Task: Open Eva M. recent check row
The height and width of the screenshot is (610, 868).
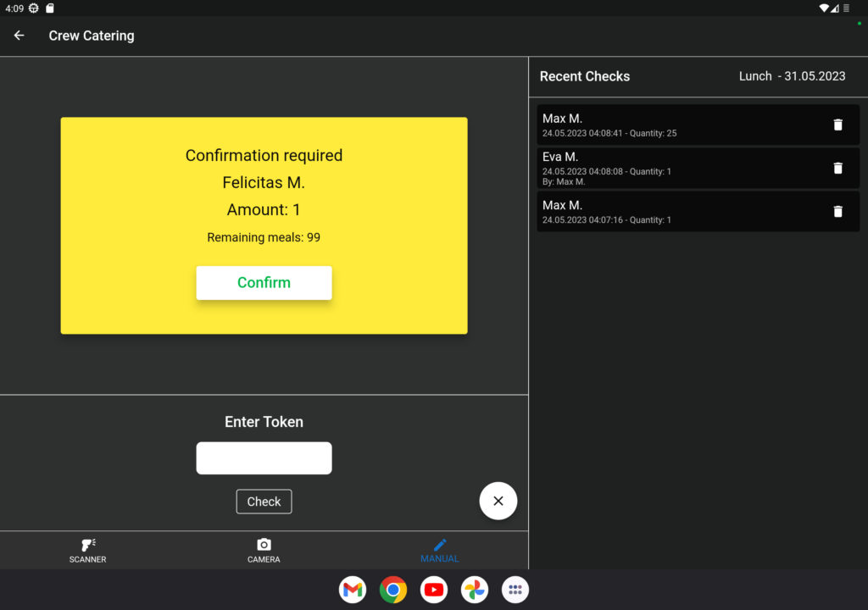Action: coord(698,169)
